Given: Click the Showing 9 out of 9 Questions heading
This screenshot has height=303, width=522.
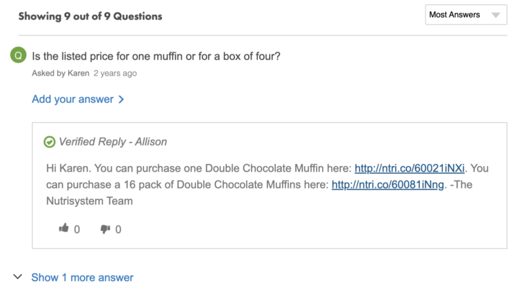Looking at the screenshot, I should [x=90, y=16].
